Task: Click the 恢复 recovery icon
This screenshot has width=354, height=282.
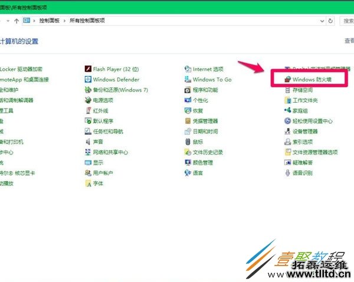Action: click(x=188, y=110)
